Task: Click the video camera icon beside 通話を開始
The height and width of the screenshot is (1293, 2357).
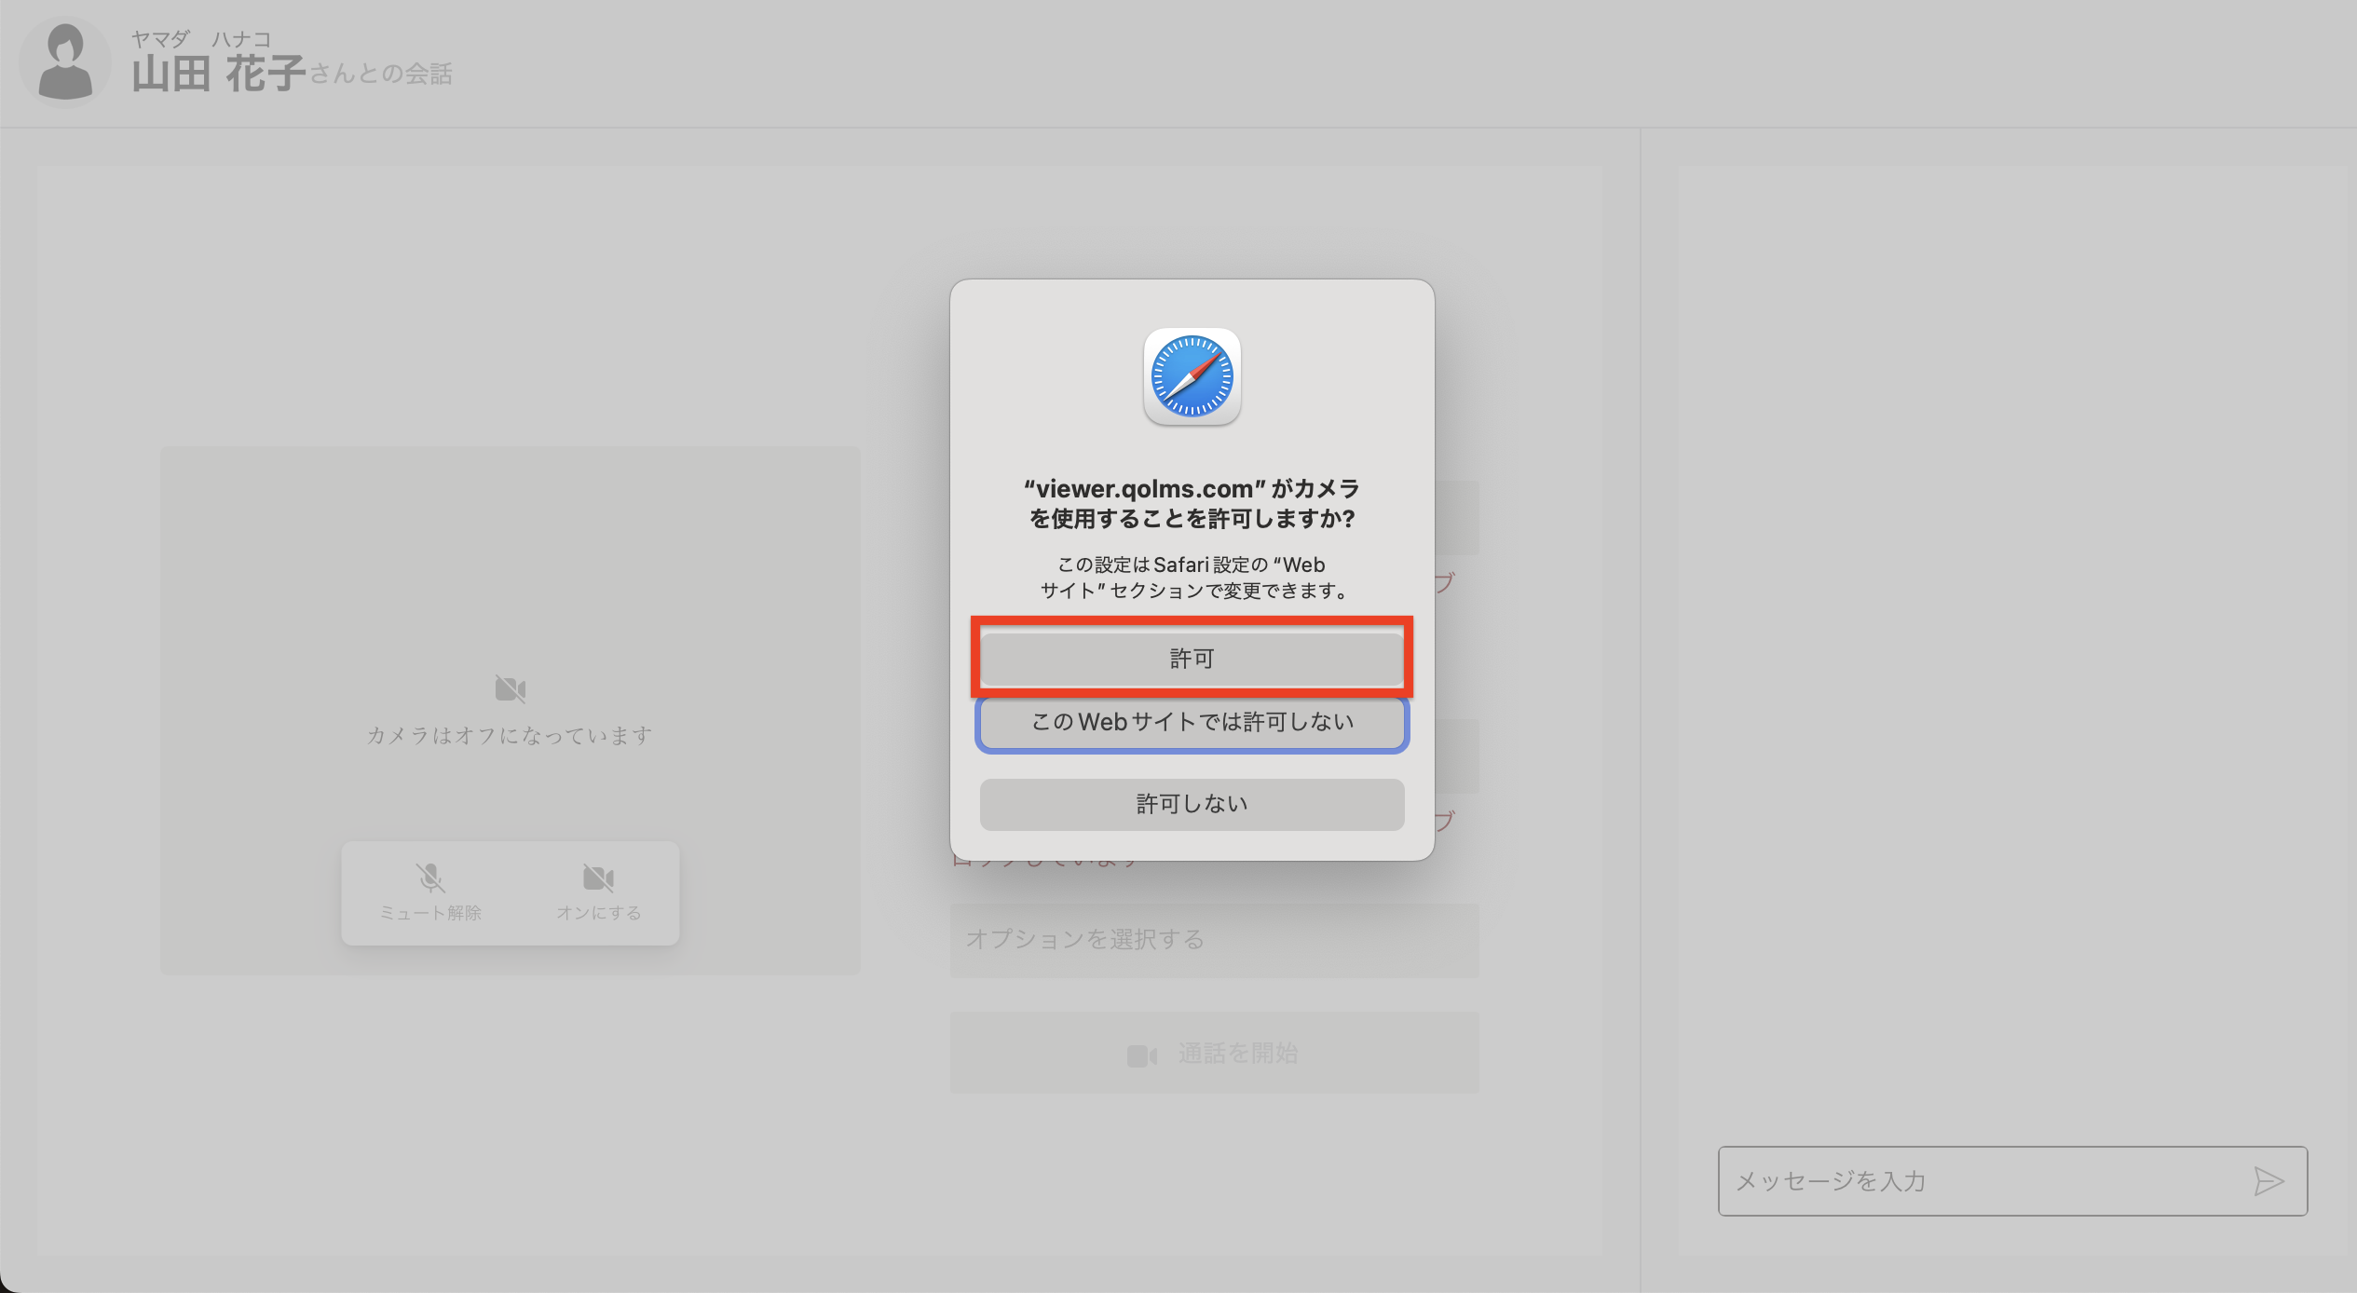Action: (1141, 1055)
